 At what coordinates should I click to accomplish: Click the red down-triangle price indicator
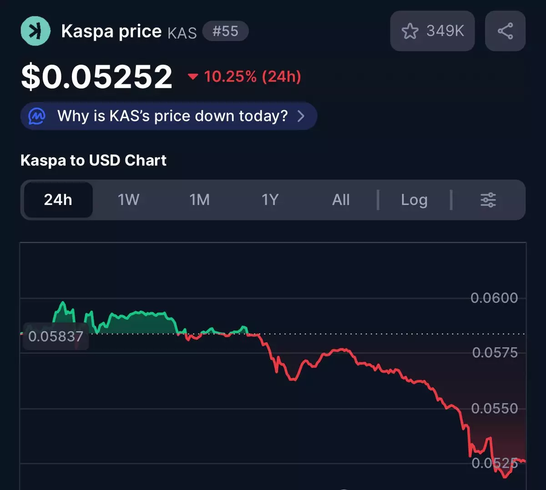193,77
